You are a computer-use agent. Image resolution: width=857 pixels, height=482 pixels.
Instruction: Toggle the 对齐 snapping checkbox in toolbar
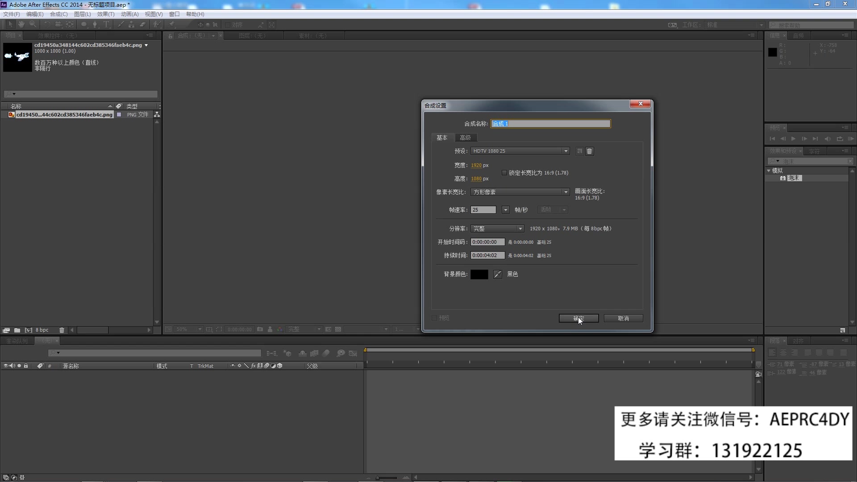coord(228,25)
